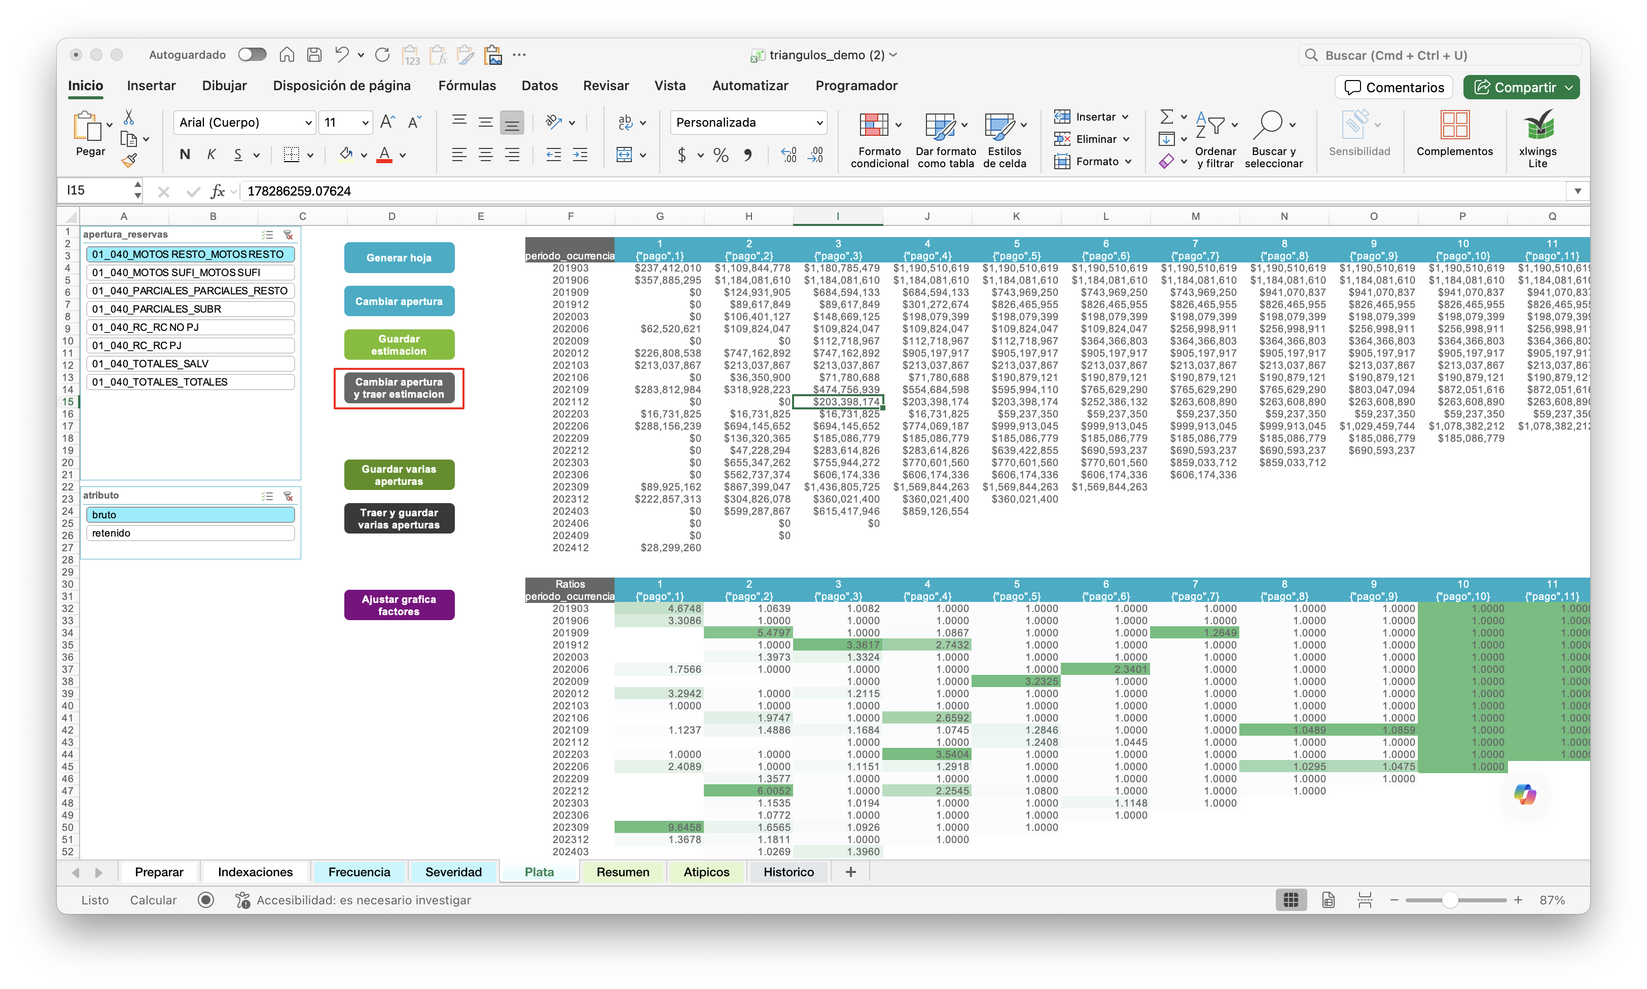Screen dimensions: 1647x989
Task: Expand the Insertar cells dropdown
Action: tap(1125, 117)
